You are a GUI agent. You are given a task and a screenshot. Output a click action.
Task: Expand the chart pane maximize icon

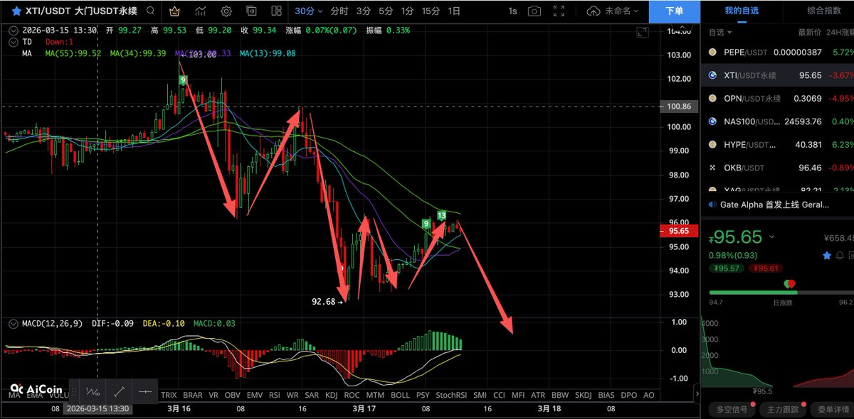tap(643, 33)
